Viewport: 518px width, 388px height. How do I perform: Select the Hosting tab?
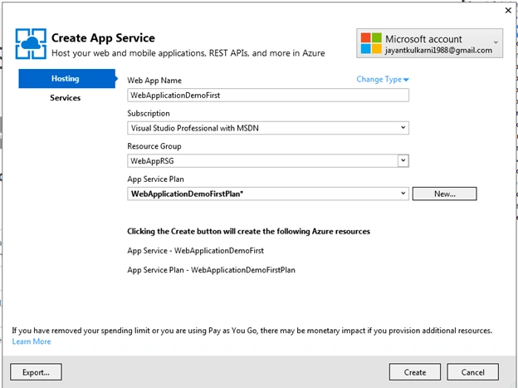tap(66, 79)
